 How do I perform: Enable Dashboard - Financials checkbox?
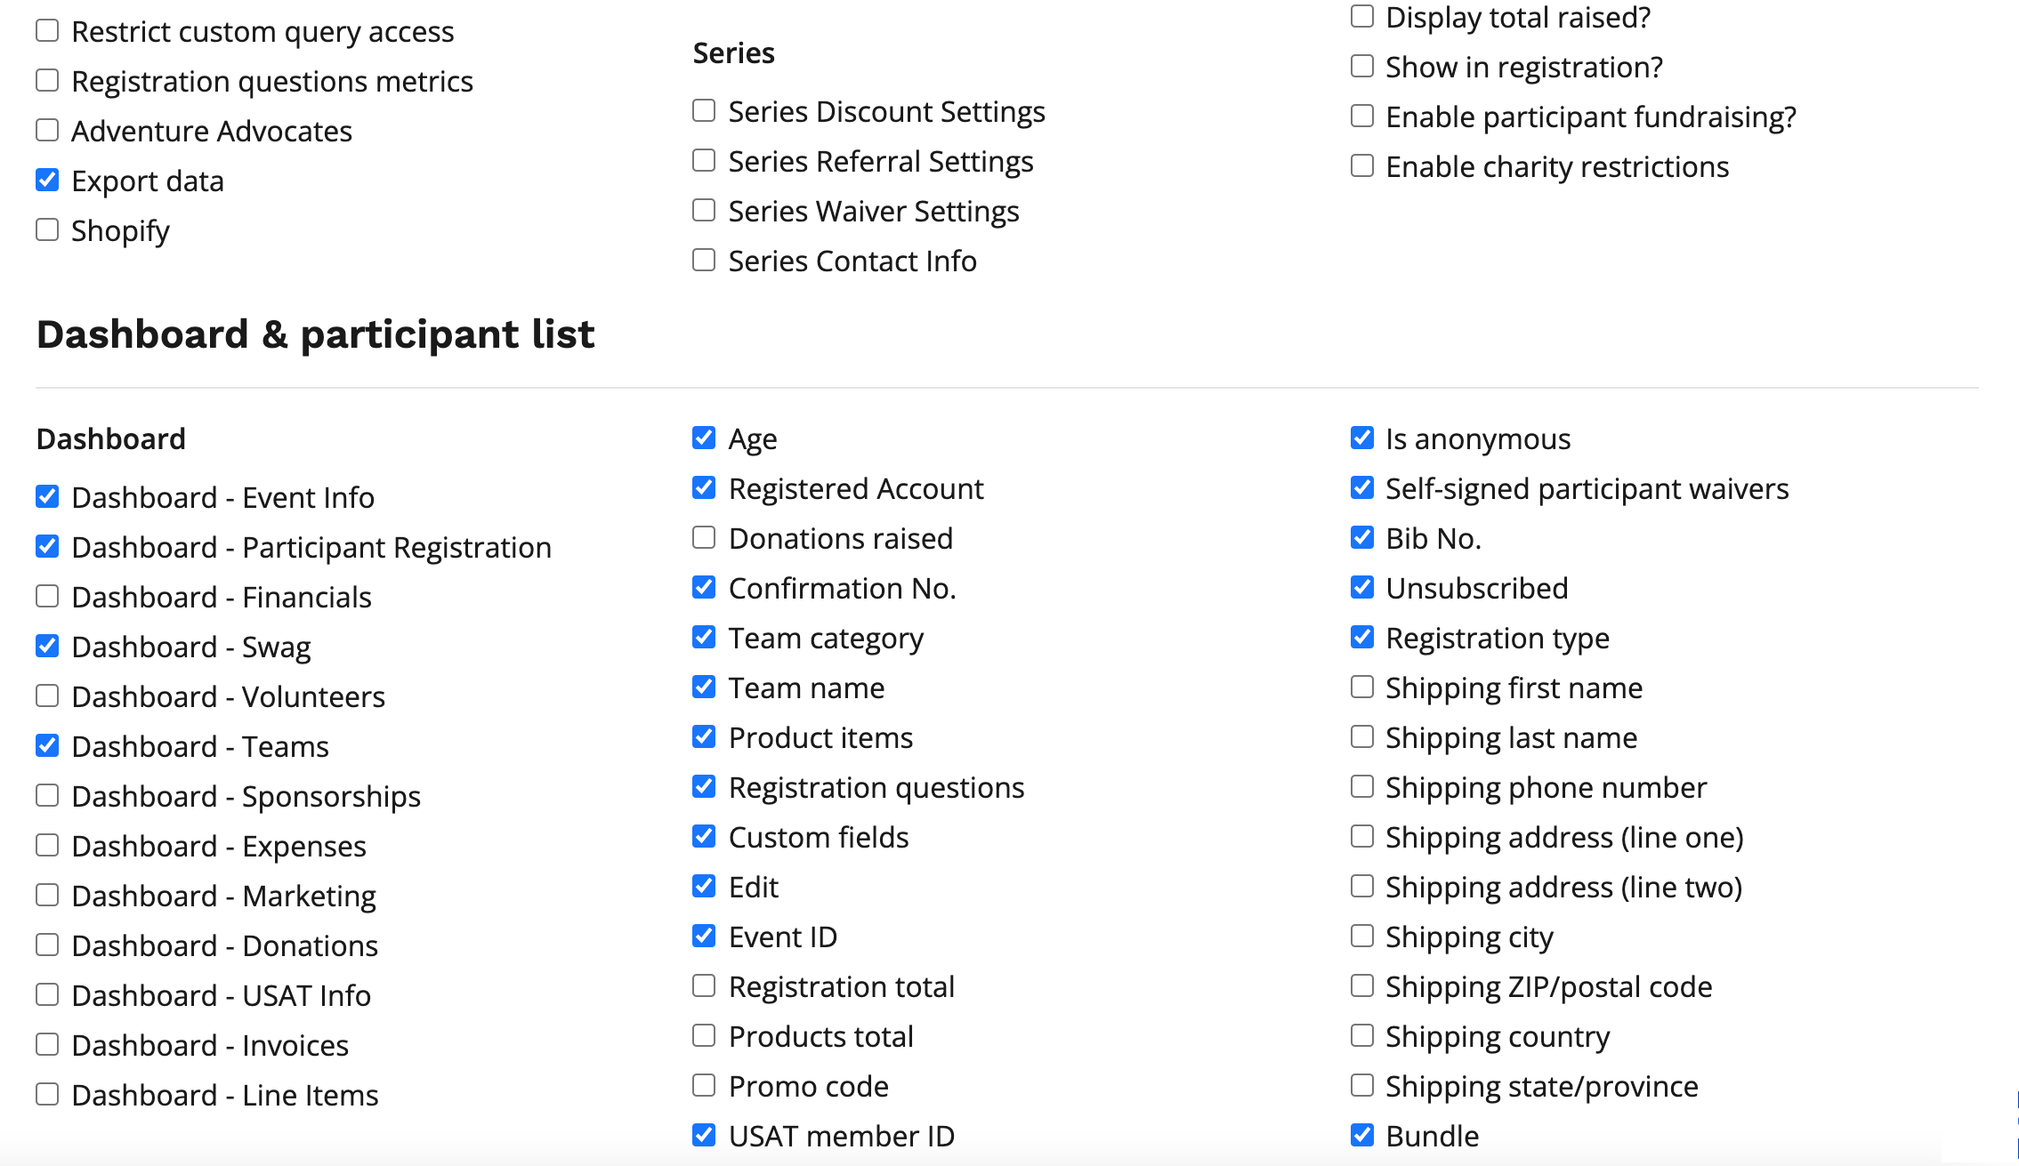click(x=47, y=597)
